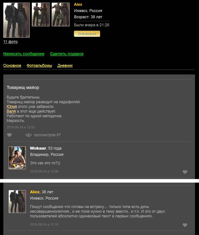Open Alex's large main profile photo
Viewport: 199px width, 235px height.
pos(16,20)
